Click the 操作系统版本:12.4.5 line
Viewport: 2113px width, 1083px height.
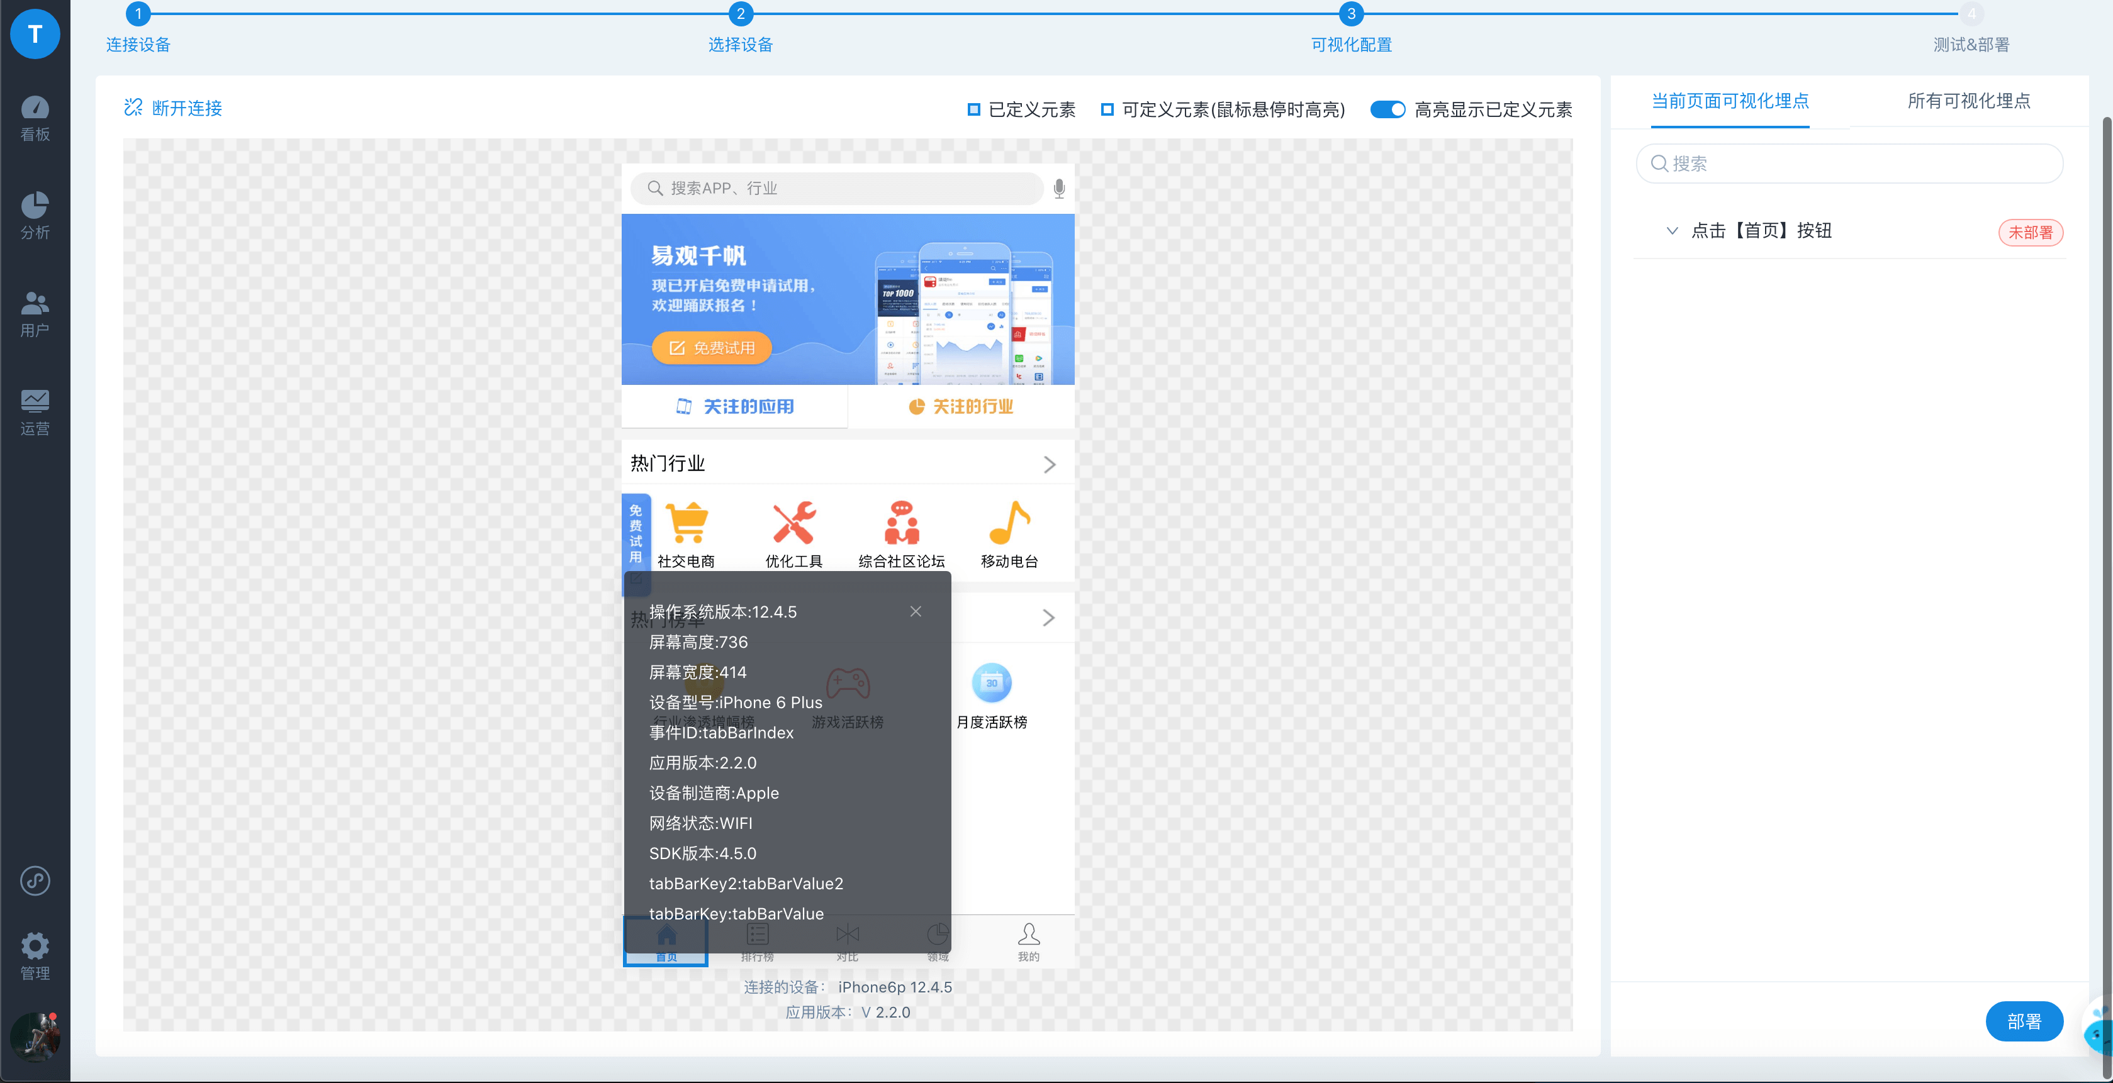click(x=722, y=611)
